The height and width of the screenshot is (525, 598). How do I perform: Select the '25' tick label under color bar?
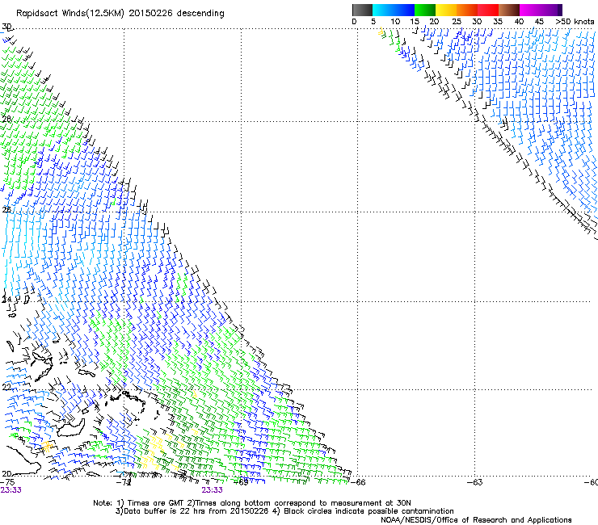point(457,21)
